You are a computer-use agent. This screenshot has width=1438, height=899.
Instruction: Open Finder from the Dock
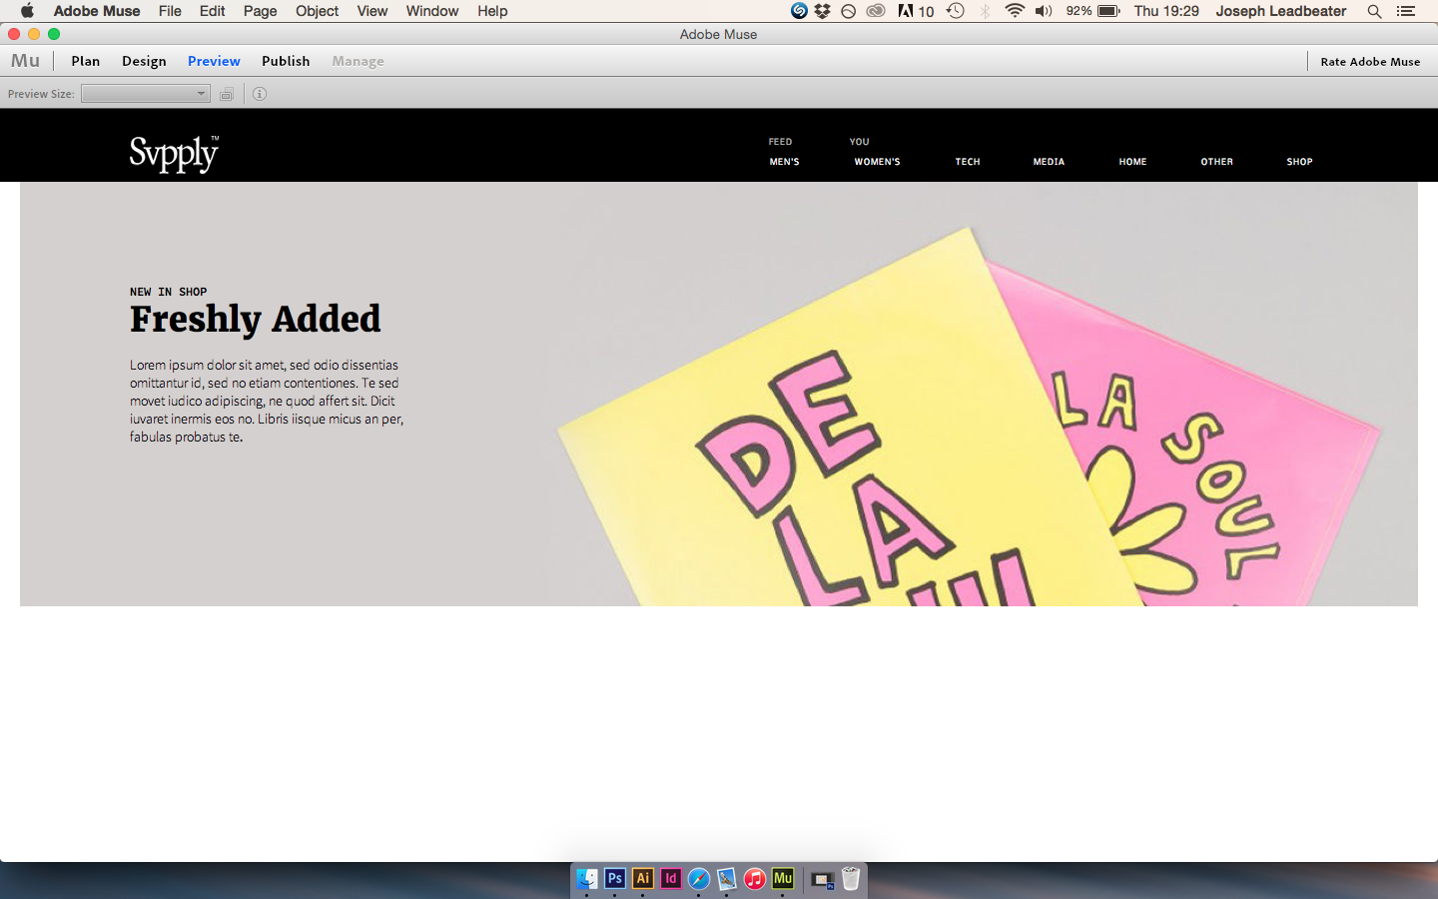point(587,878)
